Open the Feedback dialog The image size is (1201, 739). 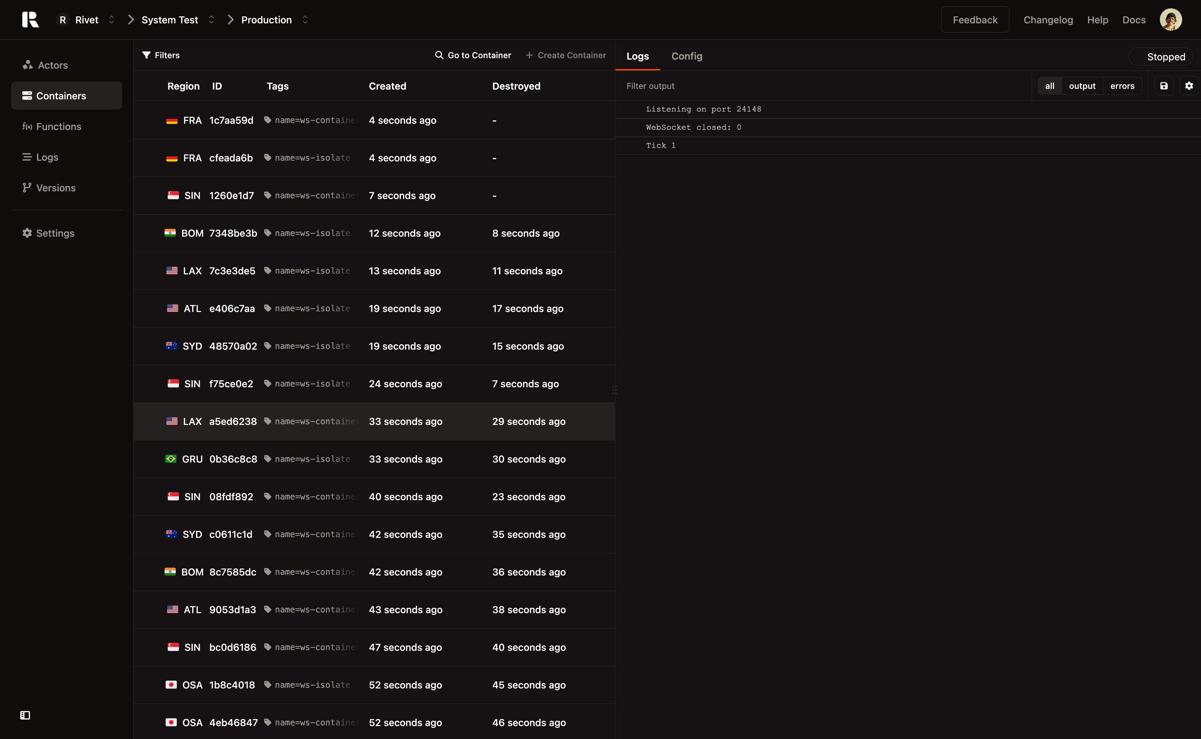click(974, 20)
